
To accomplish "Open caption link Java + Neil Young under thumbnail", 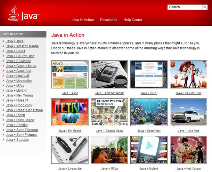I will (189, 169).
